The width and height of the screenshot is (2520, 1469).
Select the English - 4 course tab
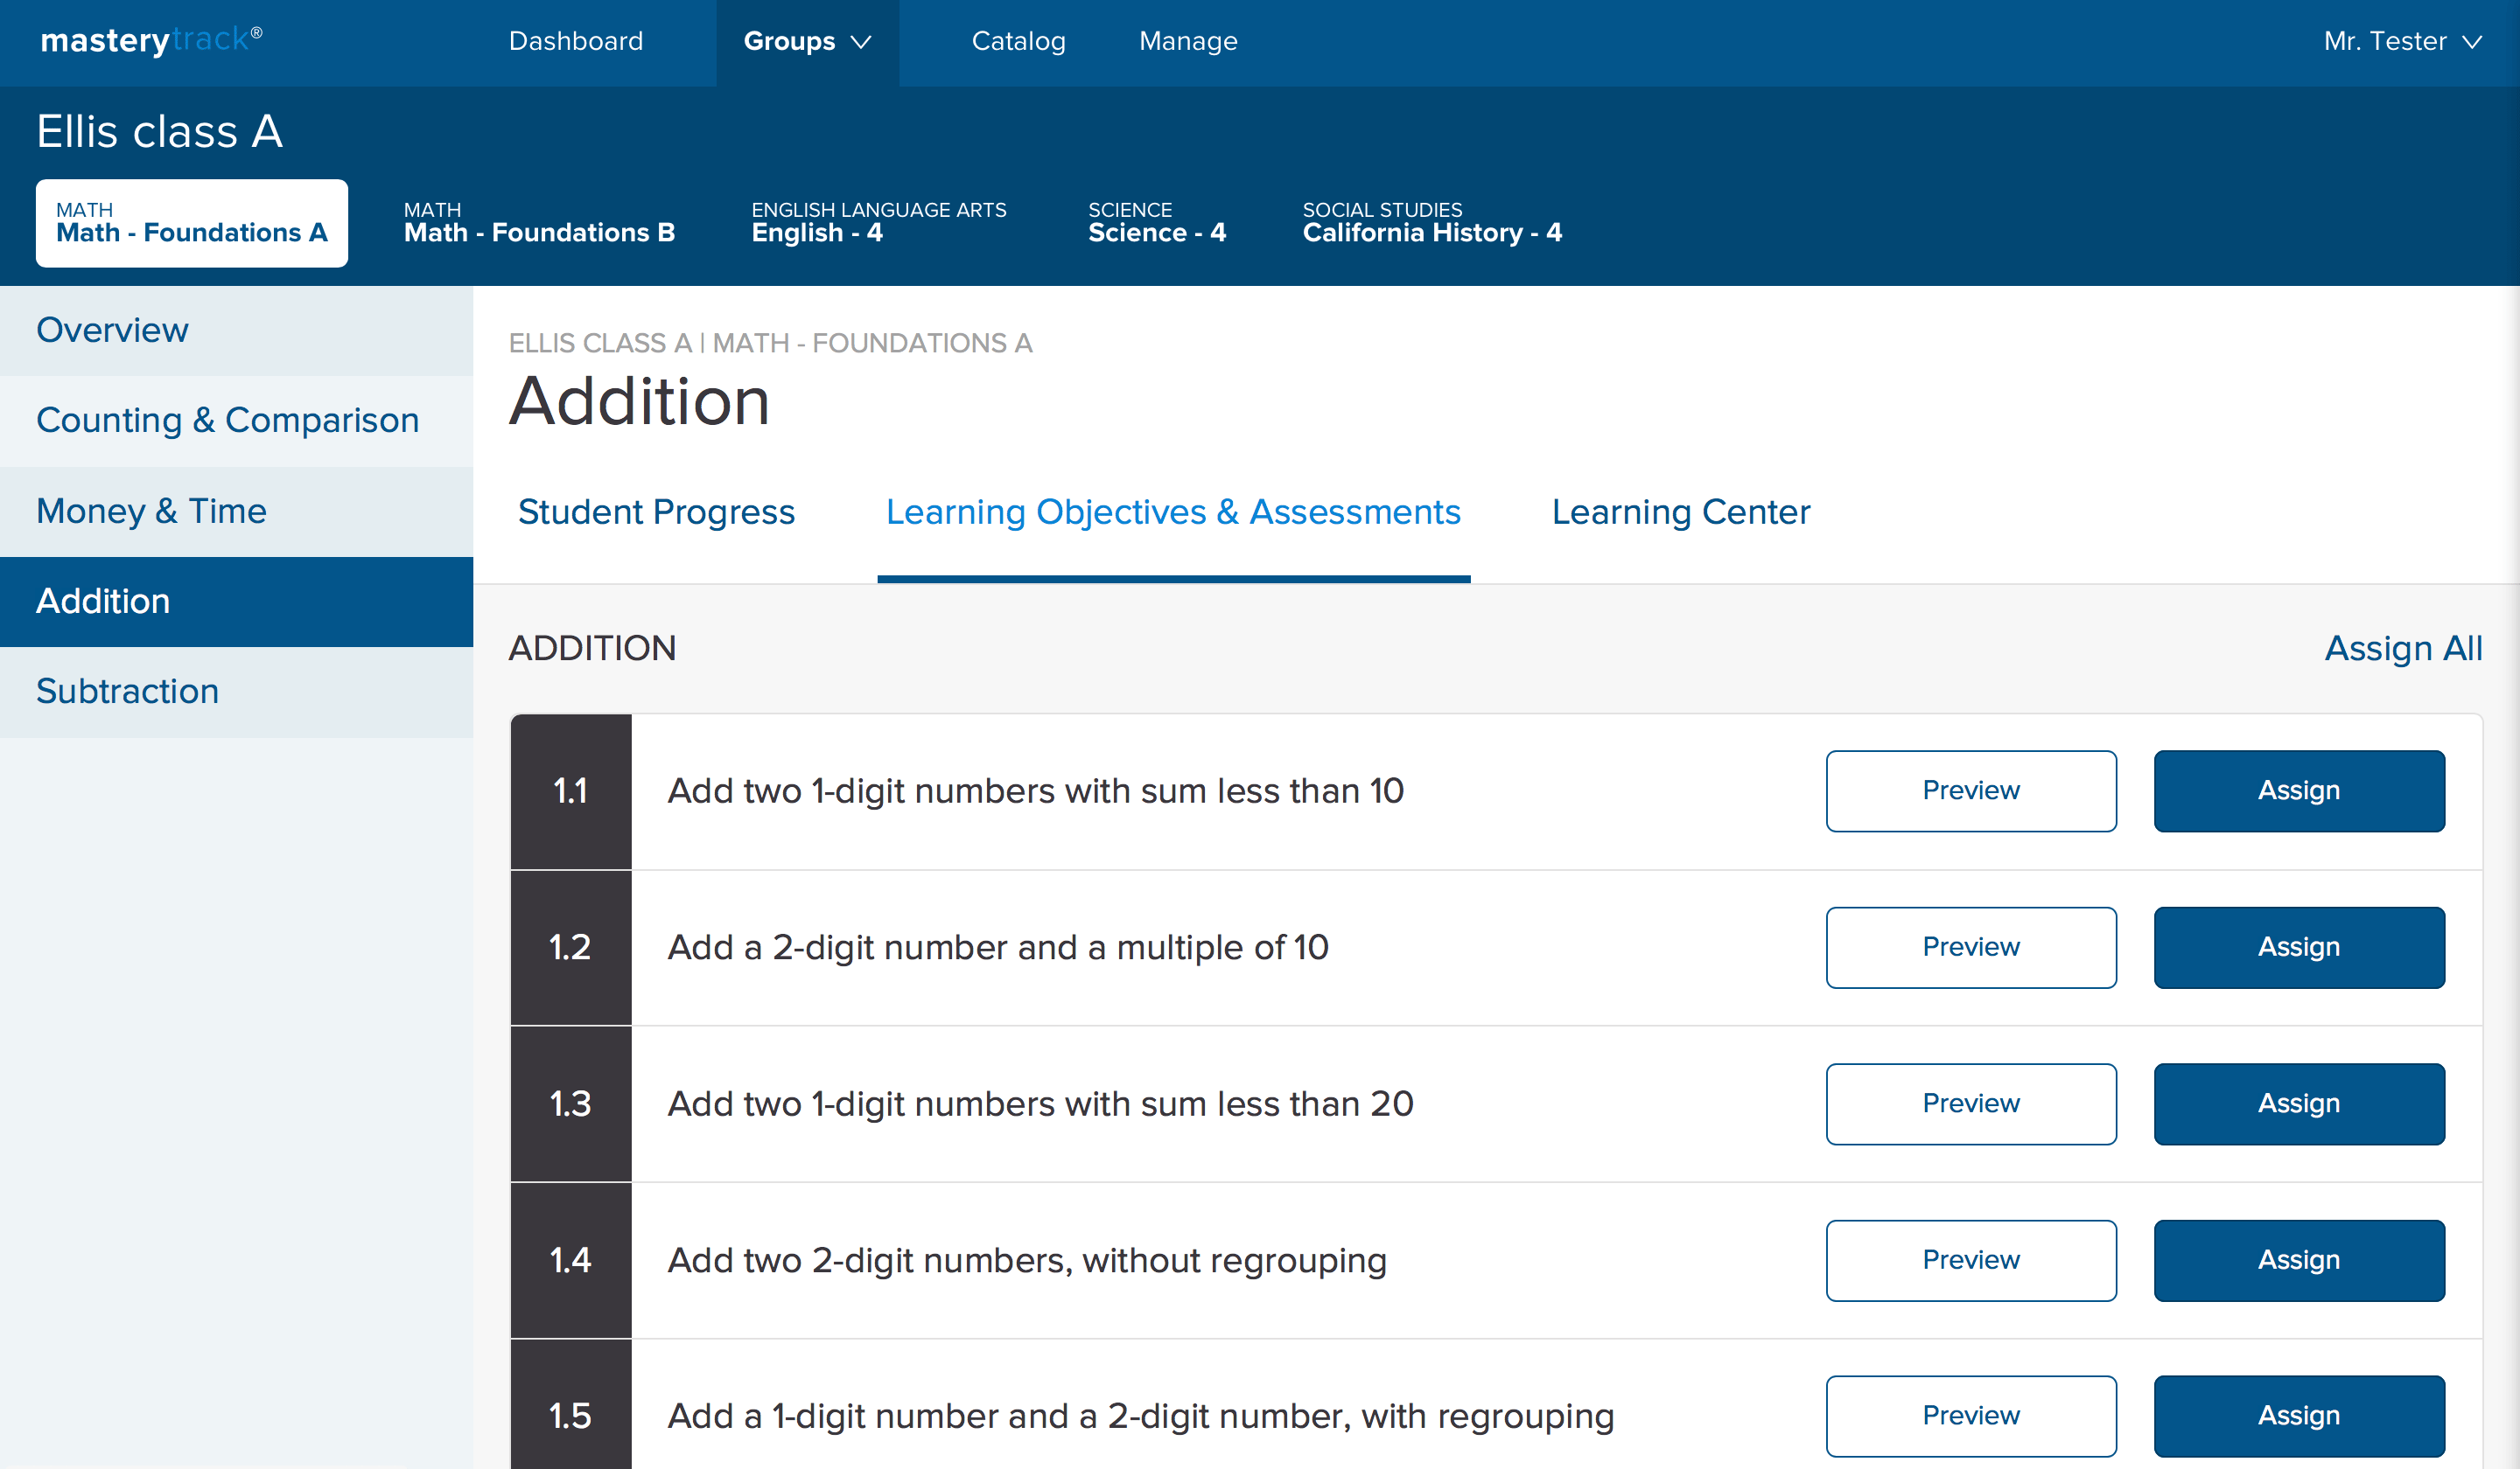pos(878,223)
